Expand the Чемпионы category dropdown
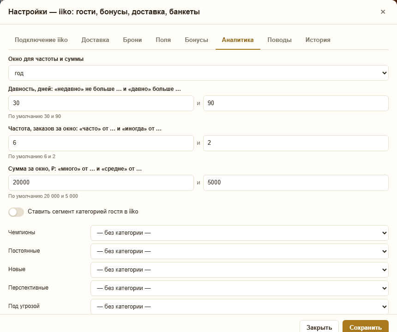Viewport: 397px width, 332px height. (x=239, y=232)
